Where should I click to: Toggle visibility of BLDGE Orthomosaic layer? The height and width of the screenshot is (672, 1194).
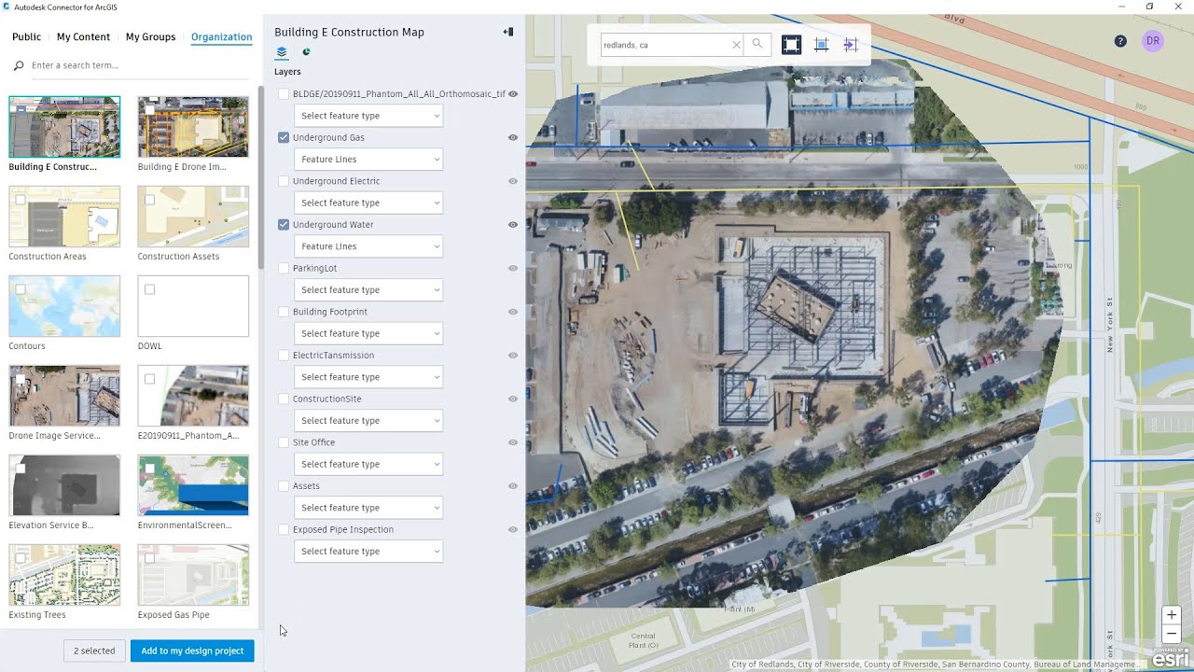pyautogui.click(x=513, y=94)
